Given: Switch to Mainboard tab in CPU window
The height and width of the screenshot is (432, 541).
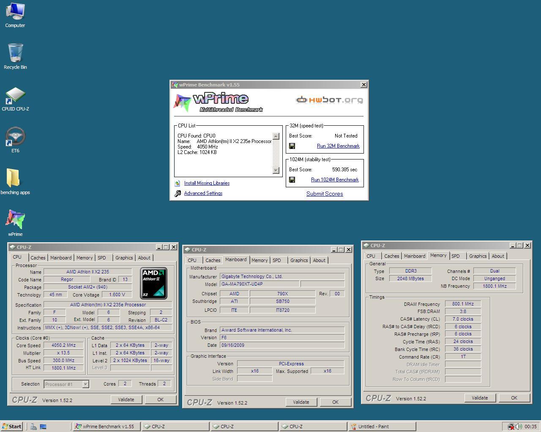Looking at the screenshot, I should [x=61, y=258].
